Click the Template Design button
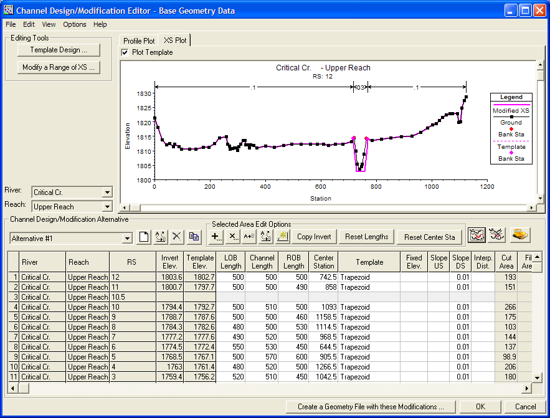The height and width of the screenshot is (418, 550). click(x=59, y=50)
